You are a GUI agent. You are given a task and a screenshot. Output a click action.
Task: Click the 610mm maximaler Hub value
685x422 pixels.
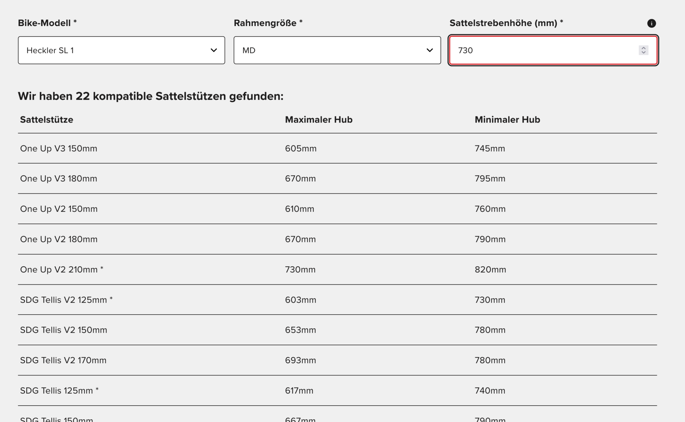[x=300, y=209]
